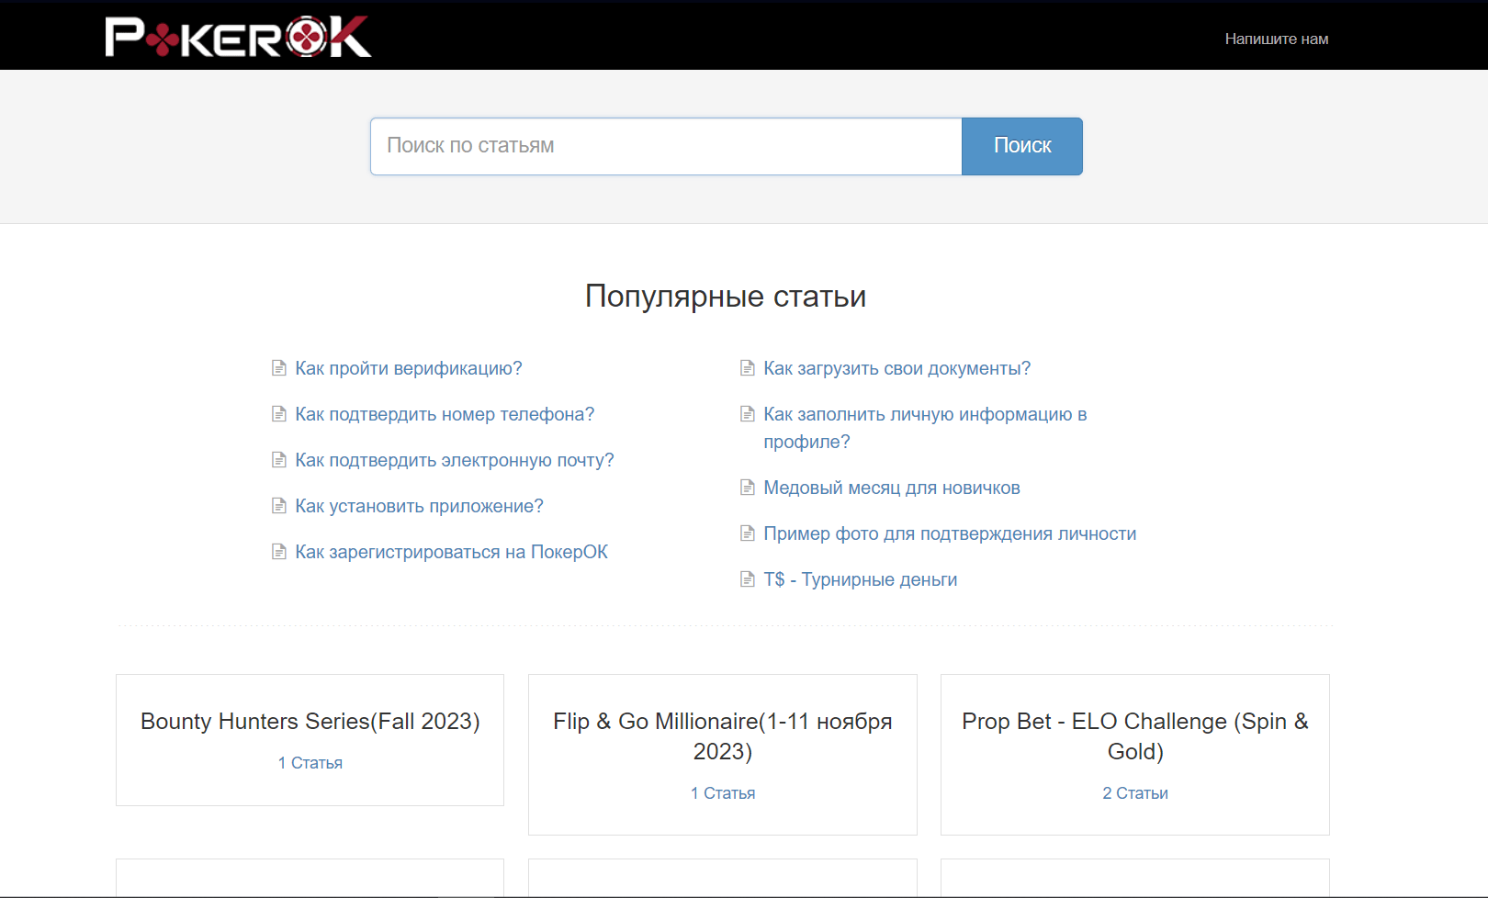Screen dimensions: 1488x898
Task: Click document icon beside Как пройти верификацию?
Action: [279, 368]
